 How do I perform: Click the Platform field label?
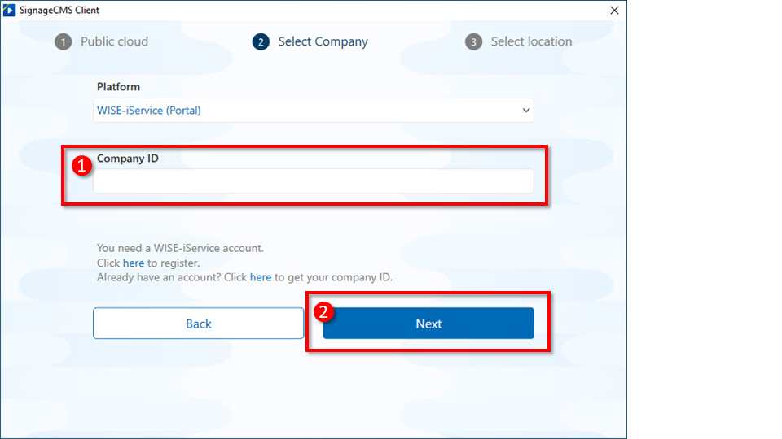(118, 87)
